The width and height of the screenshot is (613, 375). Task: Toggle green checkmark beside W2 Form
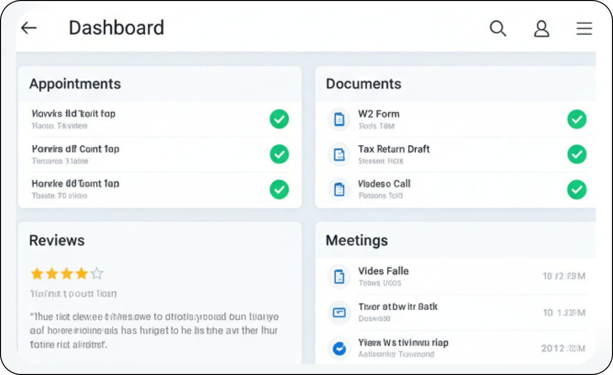tap(577, 119)
